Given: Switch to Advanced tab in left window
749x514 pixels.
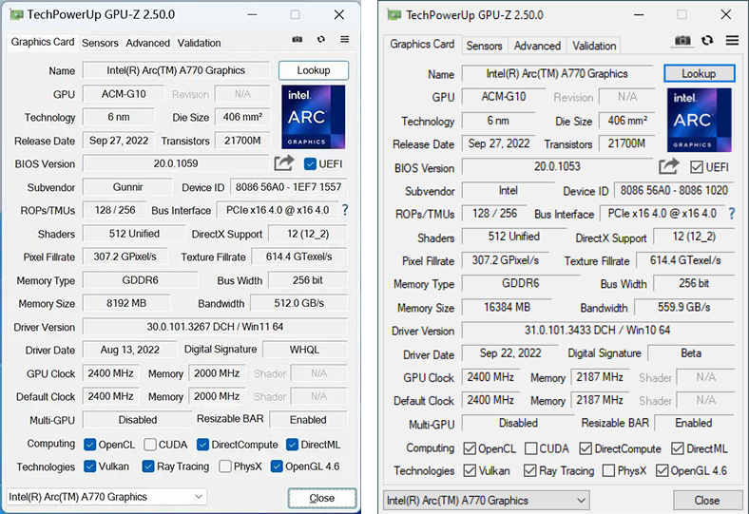Looking at the screenshot, I should click(147, 43).
